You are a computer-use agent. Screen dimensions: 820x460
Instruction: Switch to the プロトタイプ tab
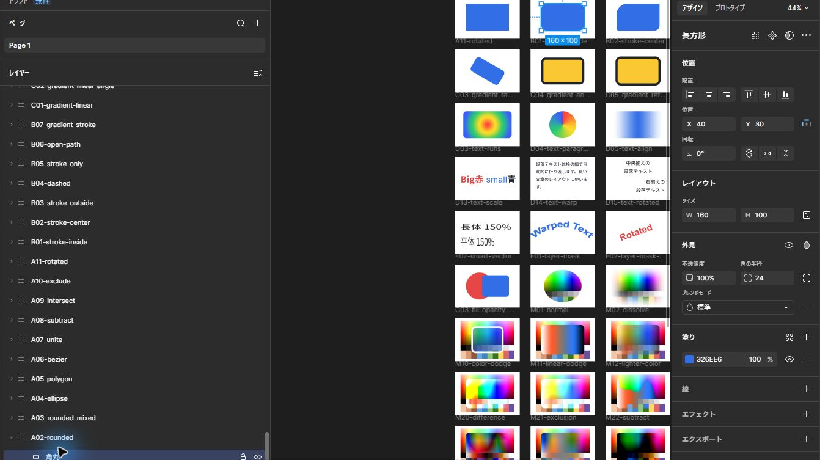click(x=730, y=8)
